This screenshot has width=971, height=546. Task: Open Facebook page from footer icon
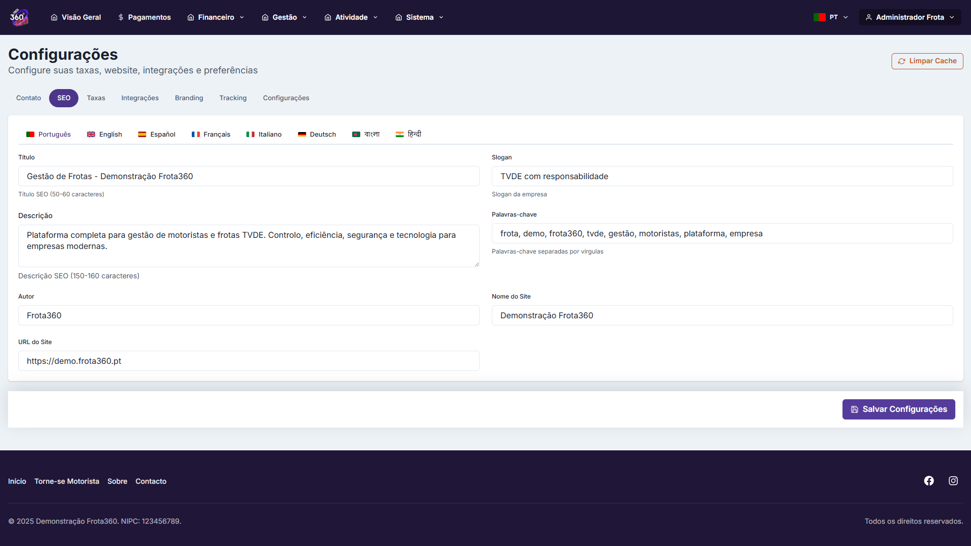(x=928, y=481)
